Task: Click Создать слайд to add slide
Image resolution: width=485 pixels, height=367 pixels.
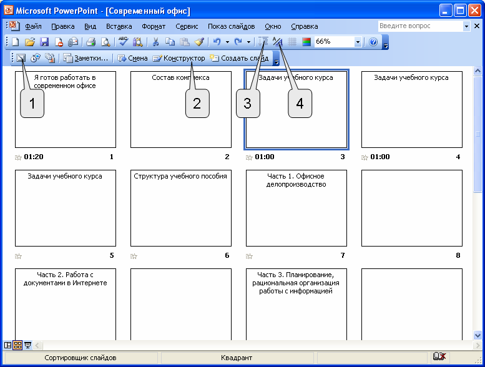Action: tap(239, 58)
